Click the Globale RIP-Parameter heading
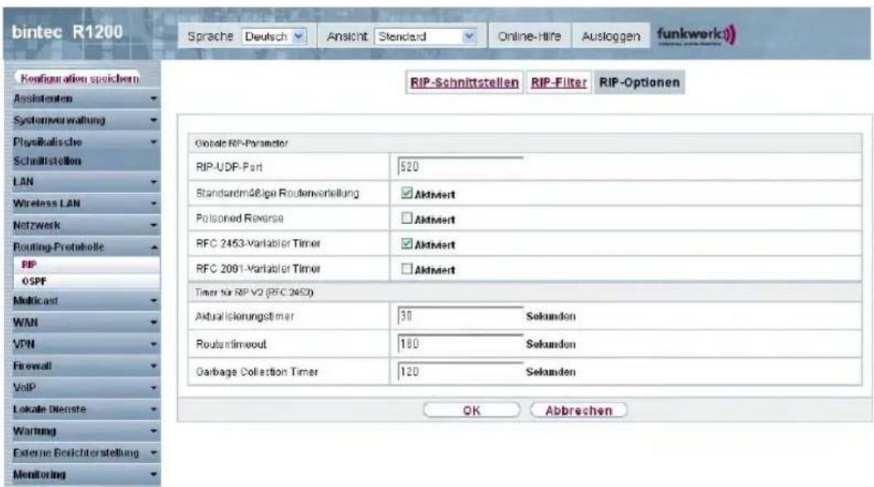Screen dimensions: 874x487 point(242,144)
